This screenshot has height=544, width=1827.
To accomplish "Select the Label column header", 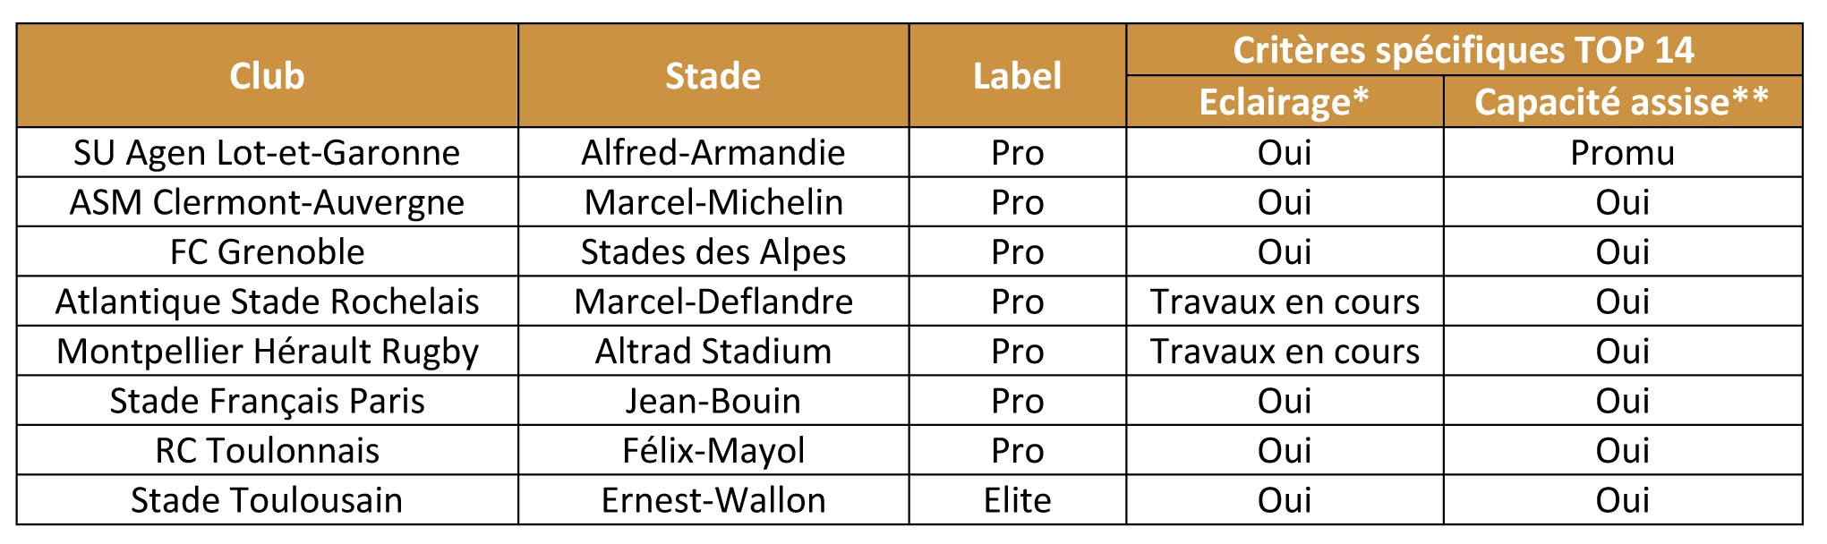I will (1017, 76).
